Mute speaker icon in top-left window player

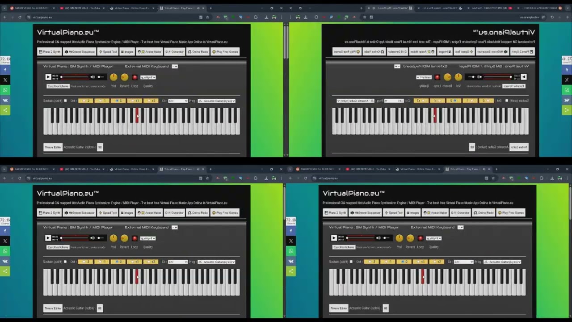(93, 77)
